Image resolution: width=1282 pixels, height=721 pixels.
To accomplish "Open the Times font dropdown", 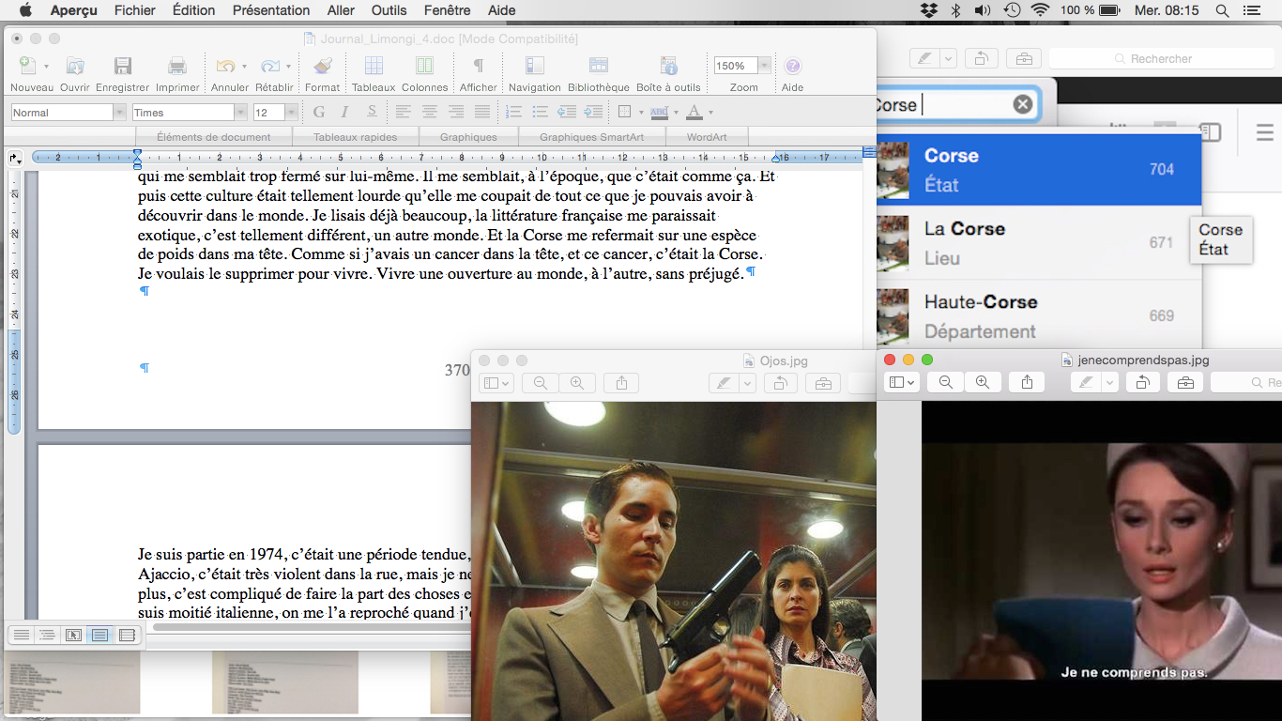I will tap(240, 113).
